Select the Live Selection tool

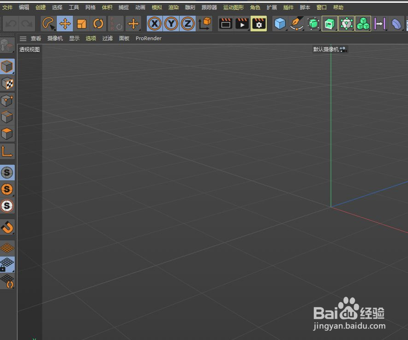click(48, 24)
